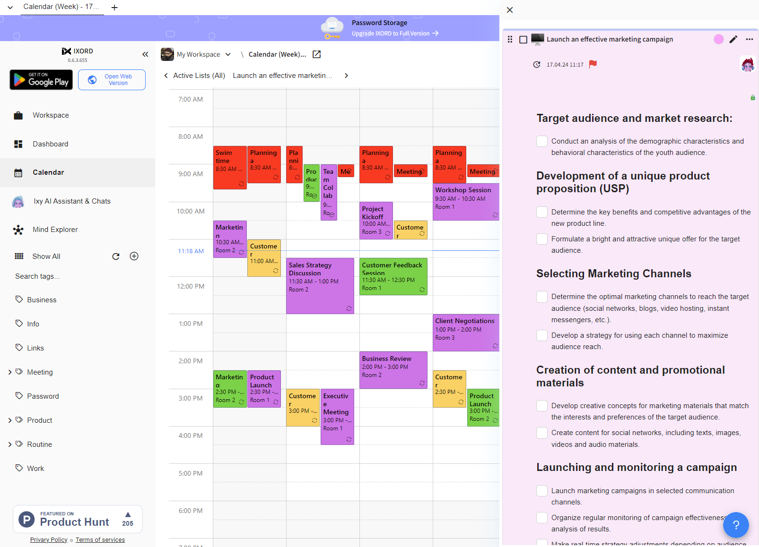Open the Client Negotiations event
Viewport: 759px width, 547px height.
466,333
